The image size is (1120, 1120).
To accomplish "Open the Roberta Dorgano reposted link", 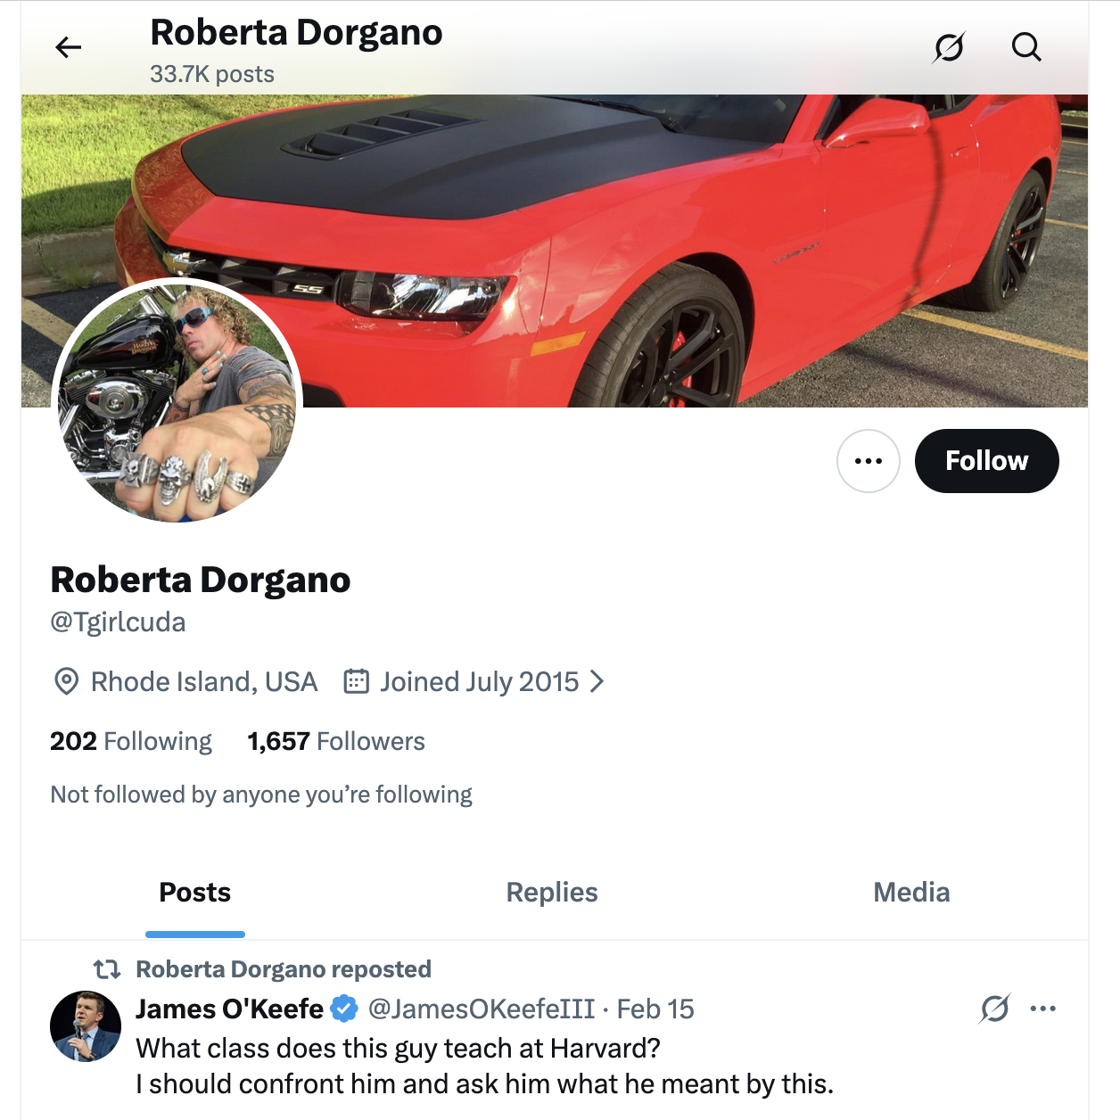I will tap(283, 969).
